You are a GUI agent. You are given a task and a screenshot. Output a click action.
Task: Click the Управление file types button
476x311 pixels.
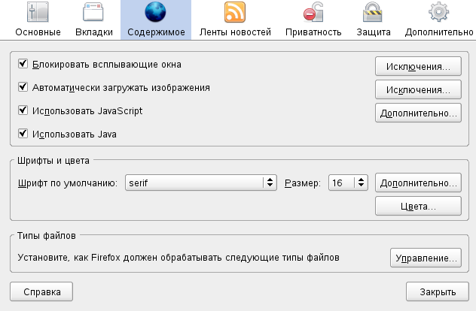tap(425, 258)
